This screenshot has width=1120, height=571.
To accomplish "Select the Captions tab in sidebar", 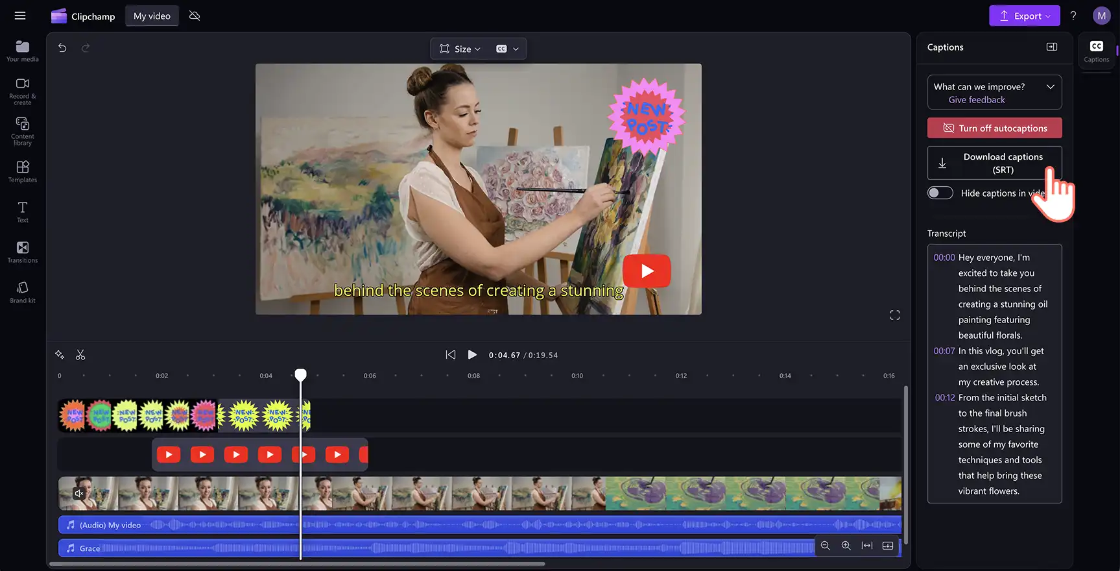I will (1096, 51).
